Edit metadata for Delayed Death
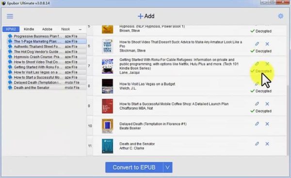 [x=257, y=124]
